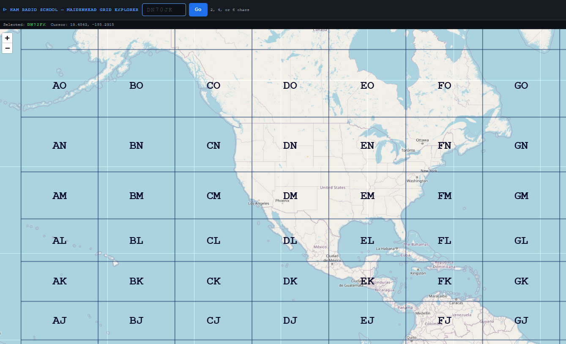566x344 pixels.
Task: Select grid field GK
Action: pos(521,281)
